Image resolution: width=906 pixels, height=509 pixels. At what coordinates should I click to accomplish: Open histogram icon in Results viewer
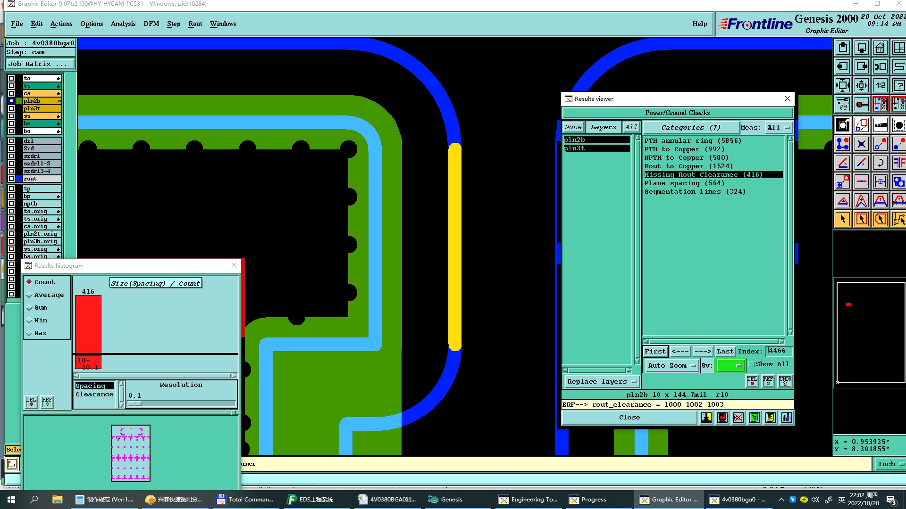[x=787, y=418]
